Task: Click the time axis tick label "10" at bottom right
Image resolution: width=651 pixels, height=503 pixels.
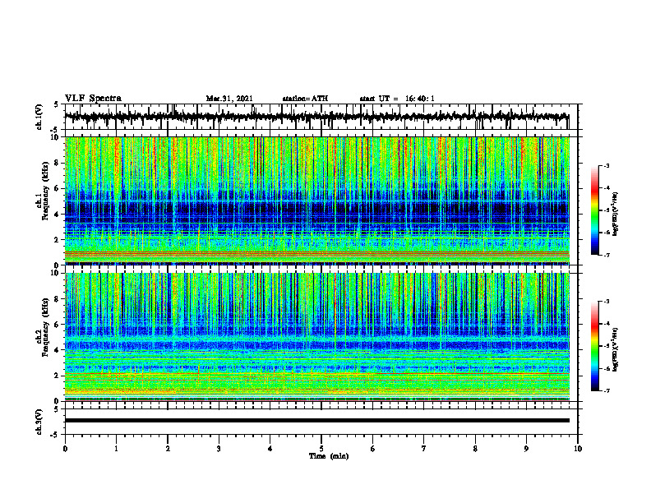Action: pyautogui.click(x=578, y=449)
